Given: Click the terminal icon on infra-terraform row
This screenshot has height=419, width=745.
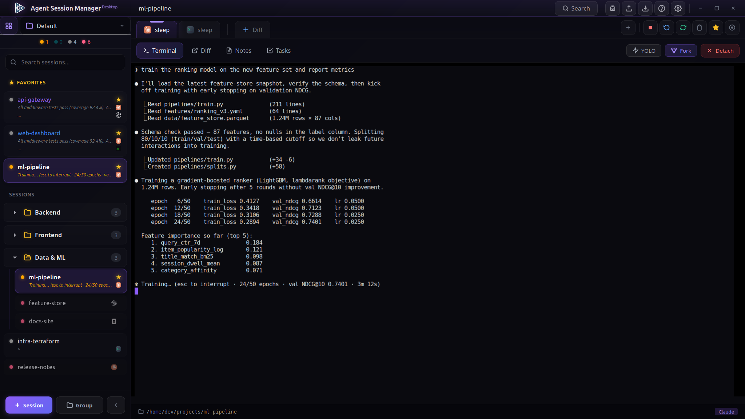Looking at the screenshot, I should click(x=118, y=349).
